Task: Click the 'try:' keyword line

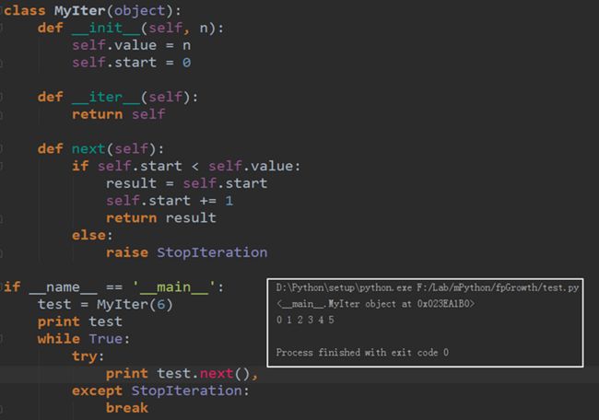Action: coord(88,356)
